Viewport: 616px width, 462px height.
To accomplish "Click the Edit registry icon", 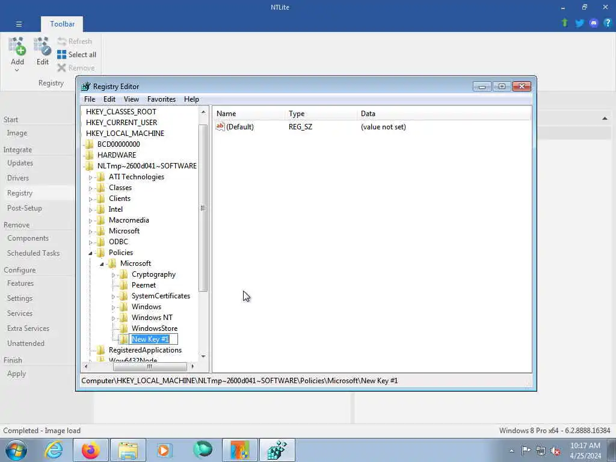I will [x=43, y=46].
